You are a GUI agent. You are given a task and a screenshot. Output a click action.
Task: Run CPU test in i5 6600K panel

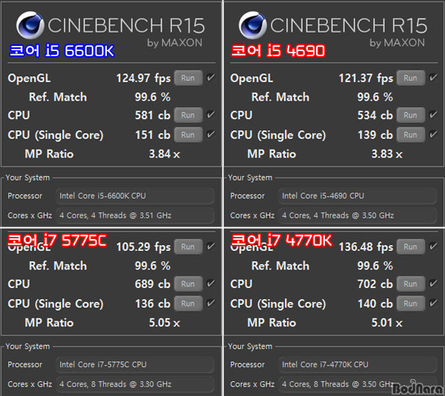tap(188, 115)
